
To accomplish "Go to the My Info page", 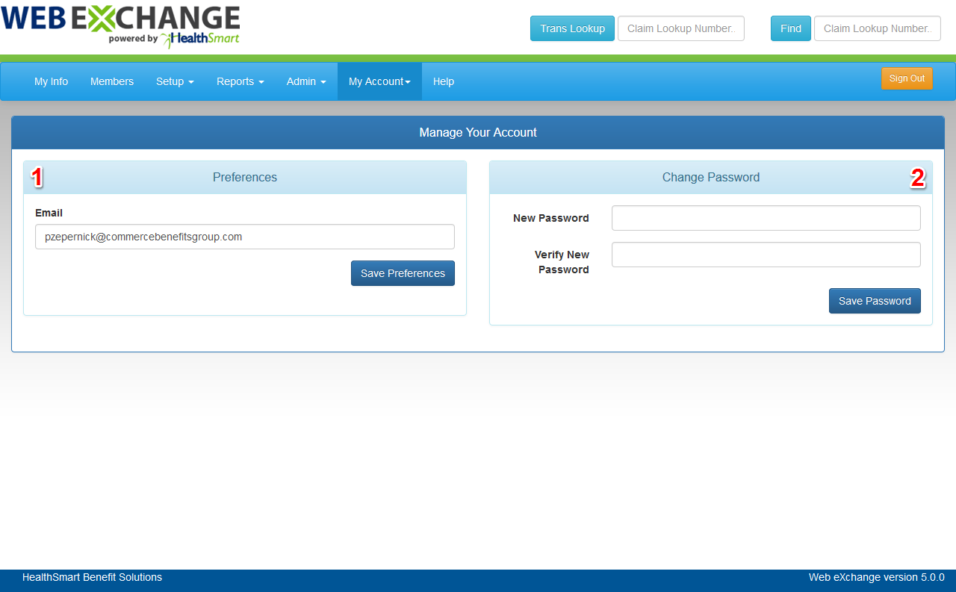I will click(x=51, y=81).
